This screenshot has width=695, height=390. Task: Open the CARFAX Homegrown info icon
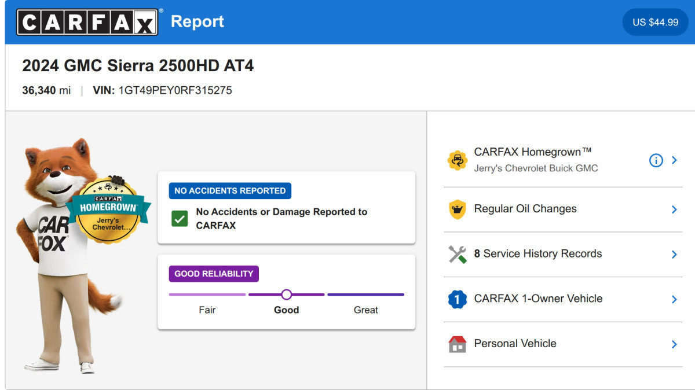pyautogui.click(x=656, y=160)
